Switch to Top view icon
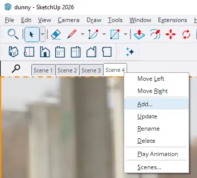The height and width of the screenshot is (178, 197). (29, 52)
